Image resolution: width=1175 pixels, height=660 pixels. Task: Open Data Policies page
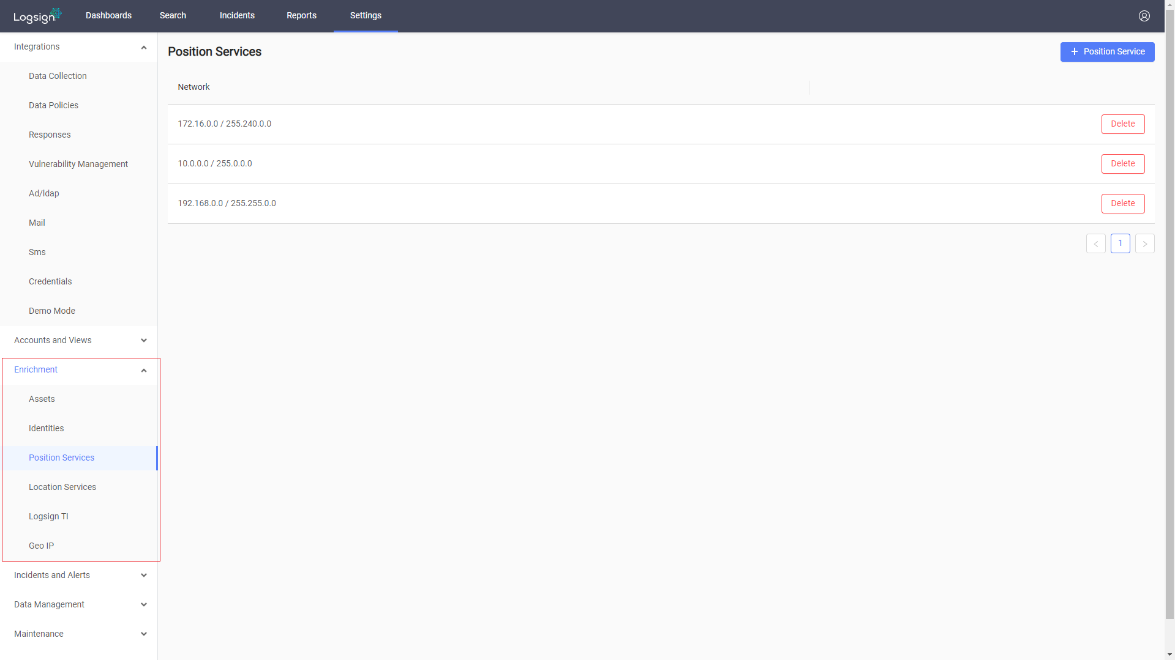click(79, 106)
